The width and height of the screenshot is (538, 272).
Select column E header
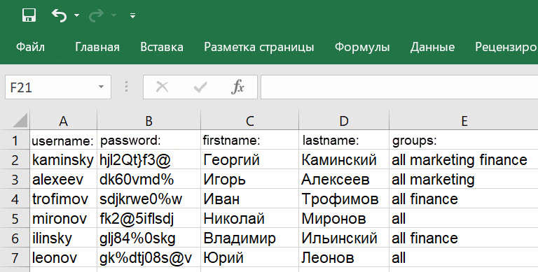[464, 120]
